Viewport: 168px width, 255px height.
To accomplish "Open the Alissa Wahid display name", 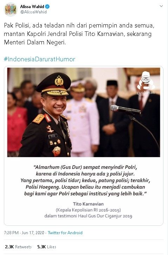I will (32, 7).
